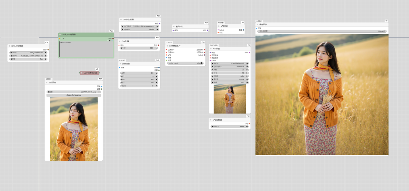Open the 调度器 normal dropdown
Viewport: 409px width, 191px height.
230,79
